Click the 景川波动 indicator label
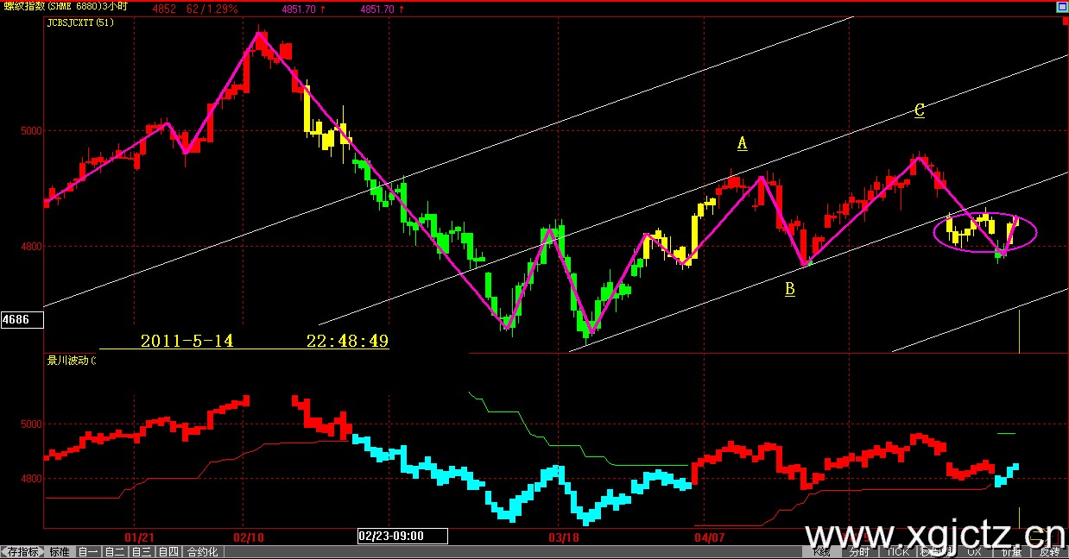Screen dimensions: 1069x559 click(71, 361)
